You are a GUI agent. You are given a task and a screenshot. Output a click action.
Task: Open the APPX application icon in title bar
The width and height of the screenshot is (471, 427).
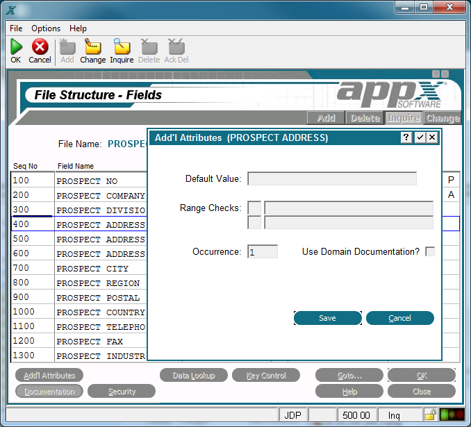11,10
